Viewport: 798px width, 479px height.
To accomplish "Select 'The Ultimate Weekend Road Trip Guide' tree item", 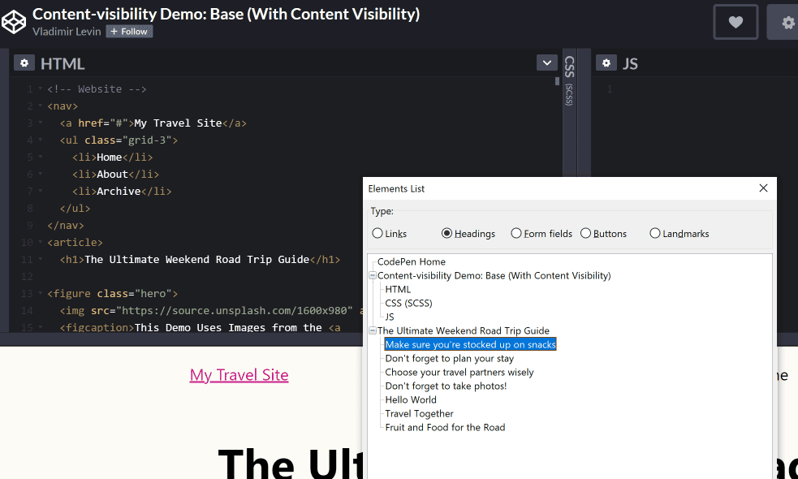I will [x=463, y=330].
